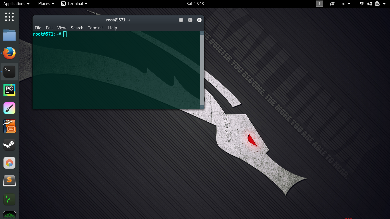Open Steam from the dock
This screenshot has height=219, width=390.
tap(9, 145)
